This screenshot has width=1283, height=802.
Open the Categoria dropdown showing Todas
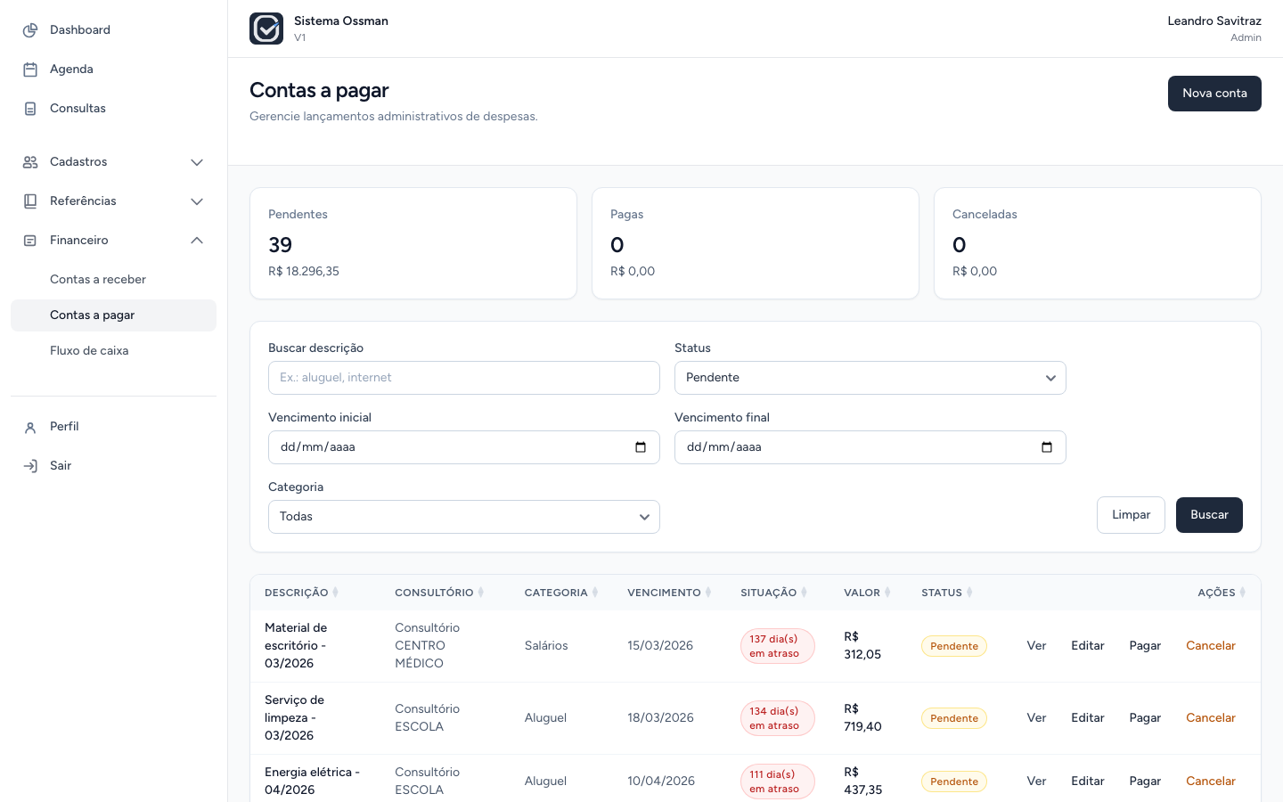click(463, 517)
